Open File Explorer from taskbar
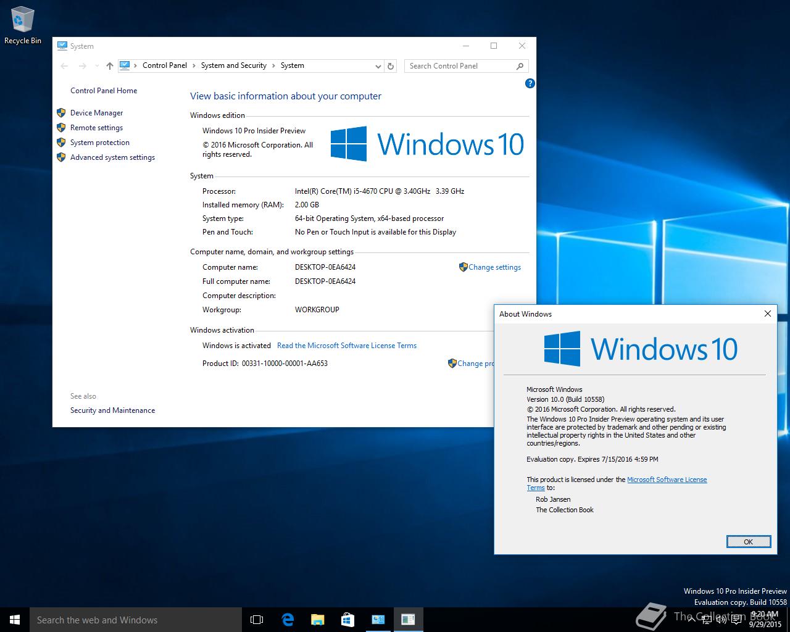This screenshot has width=790, height=632. point(317,620)
